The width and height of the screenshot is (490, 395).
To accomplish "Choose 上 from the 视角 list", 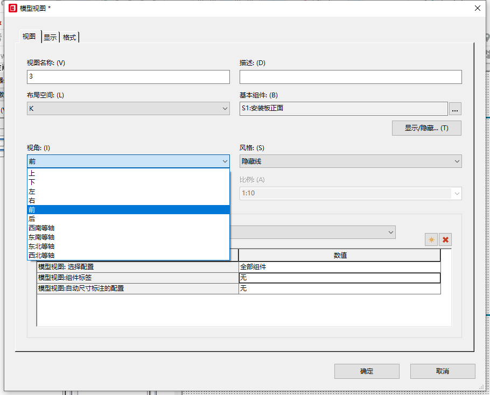I will click(32, 173).
